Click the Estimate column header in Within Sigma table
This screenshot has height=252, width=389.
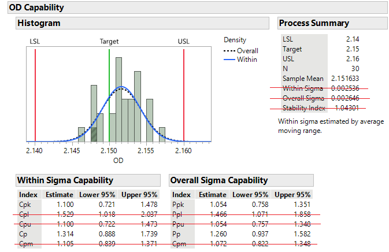(x=59, y=195)
